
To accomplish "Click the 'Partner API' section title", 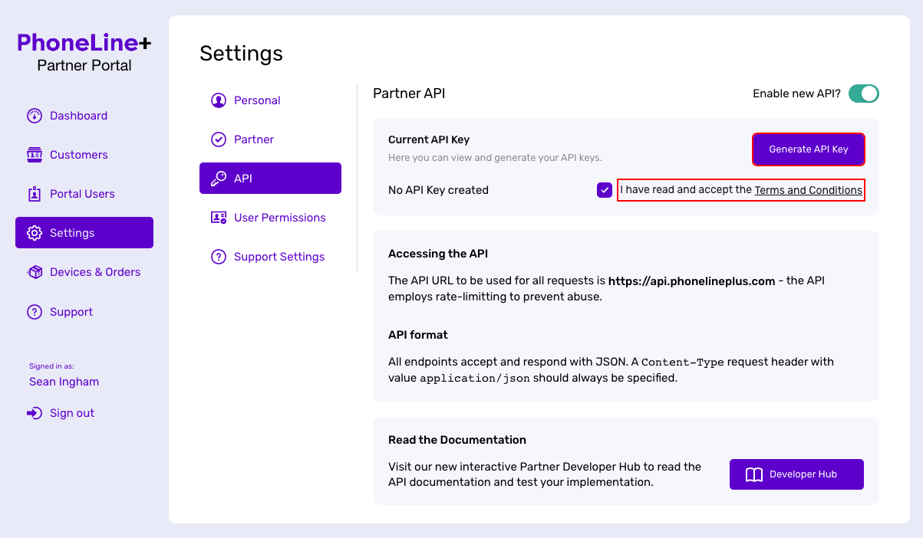I will click(409, 93).
